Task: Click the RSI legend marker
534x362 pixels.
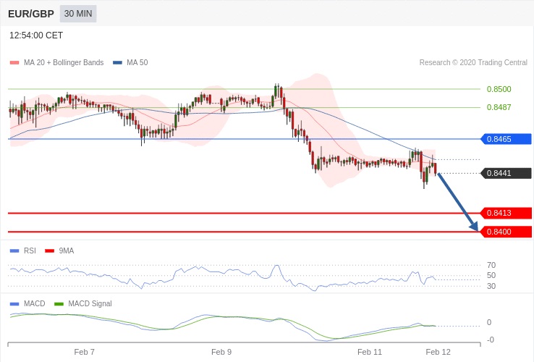Action: coord(14,251)
